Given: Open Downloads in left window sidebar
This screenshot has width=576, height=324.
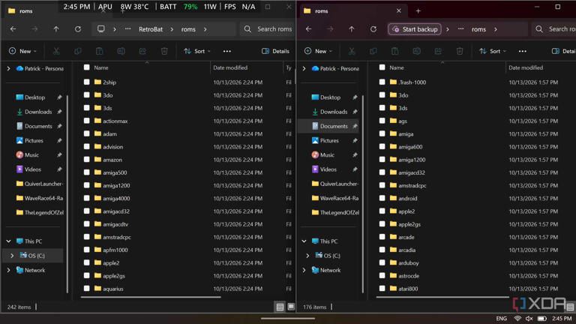Looking at the screenshot, I should click(x=38, y=112).
